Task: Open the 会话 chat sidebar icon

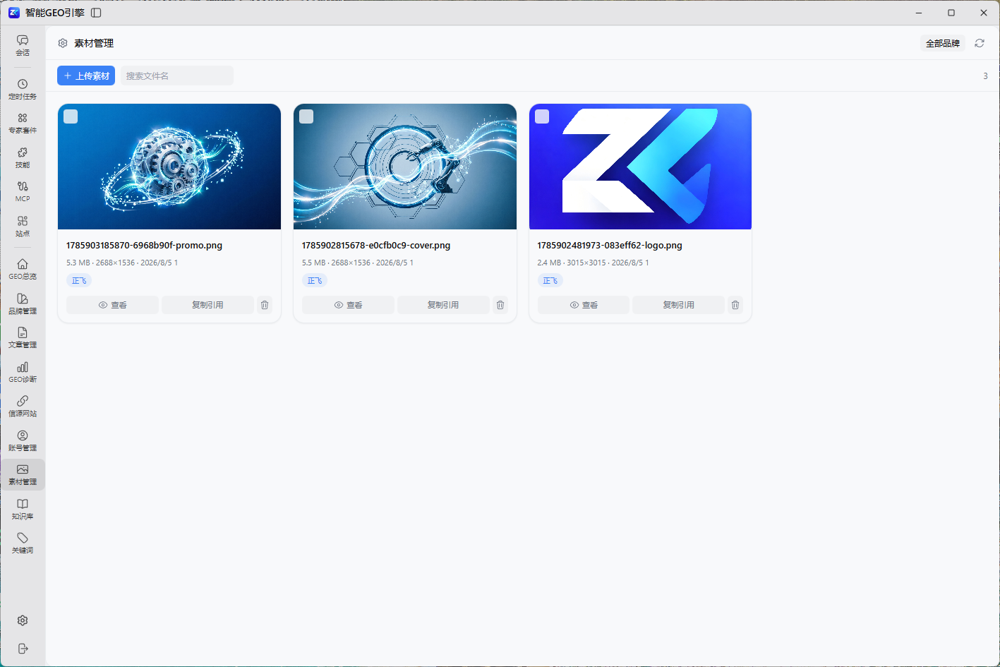Action: (23, 45)
